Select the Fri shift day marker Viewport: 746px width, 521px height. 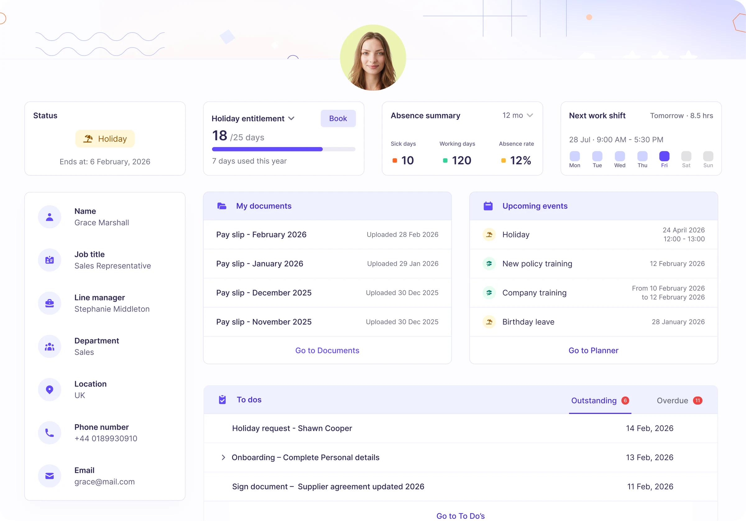coord(664,156)
